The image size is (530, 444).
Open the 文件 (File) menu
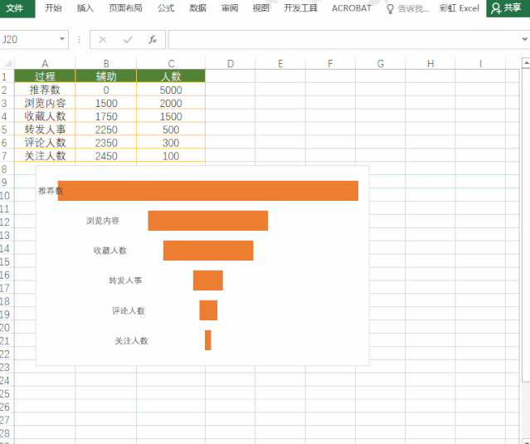click(17, 8)
